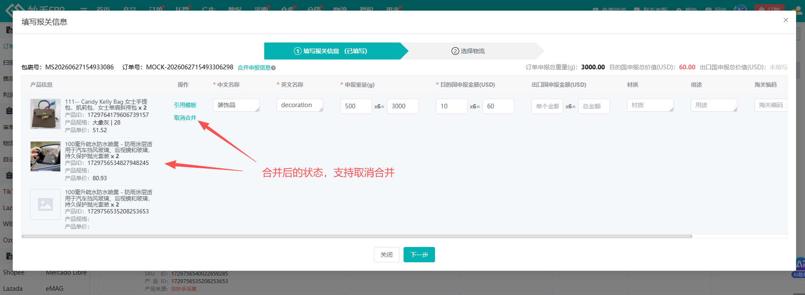The width and height of the screenshot is (805, 295).
Task: Click total declared weight value 3000.00
Action: tap(593, 67)
